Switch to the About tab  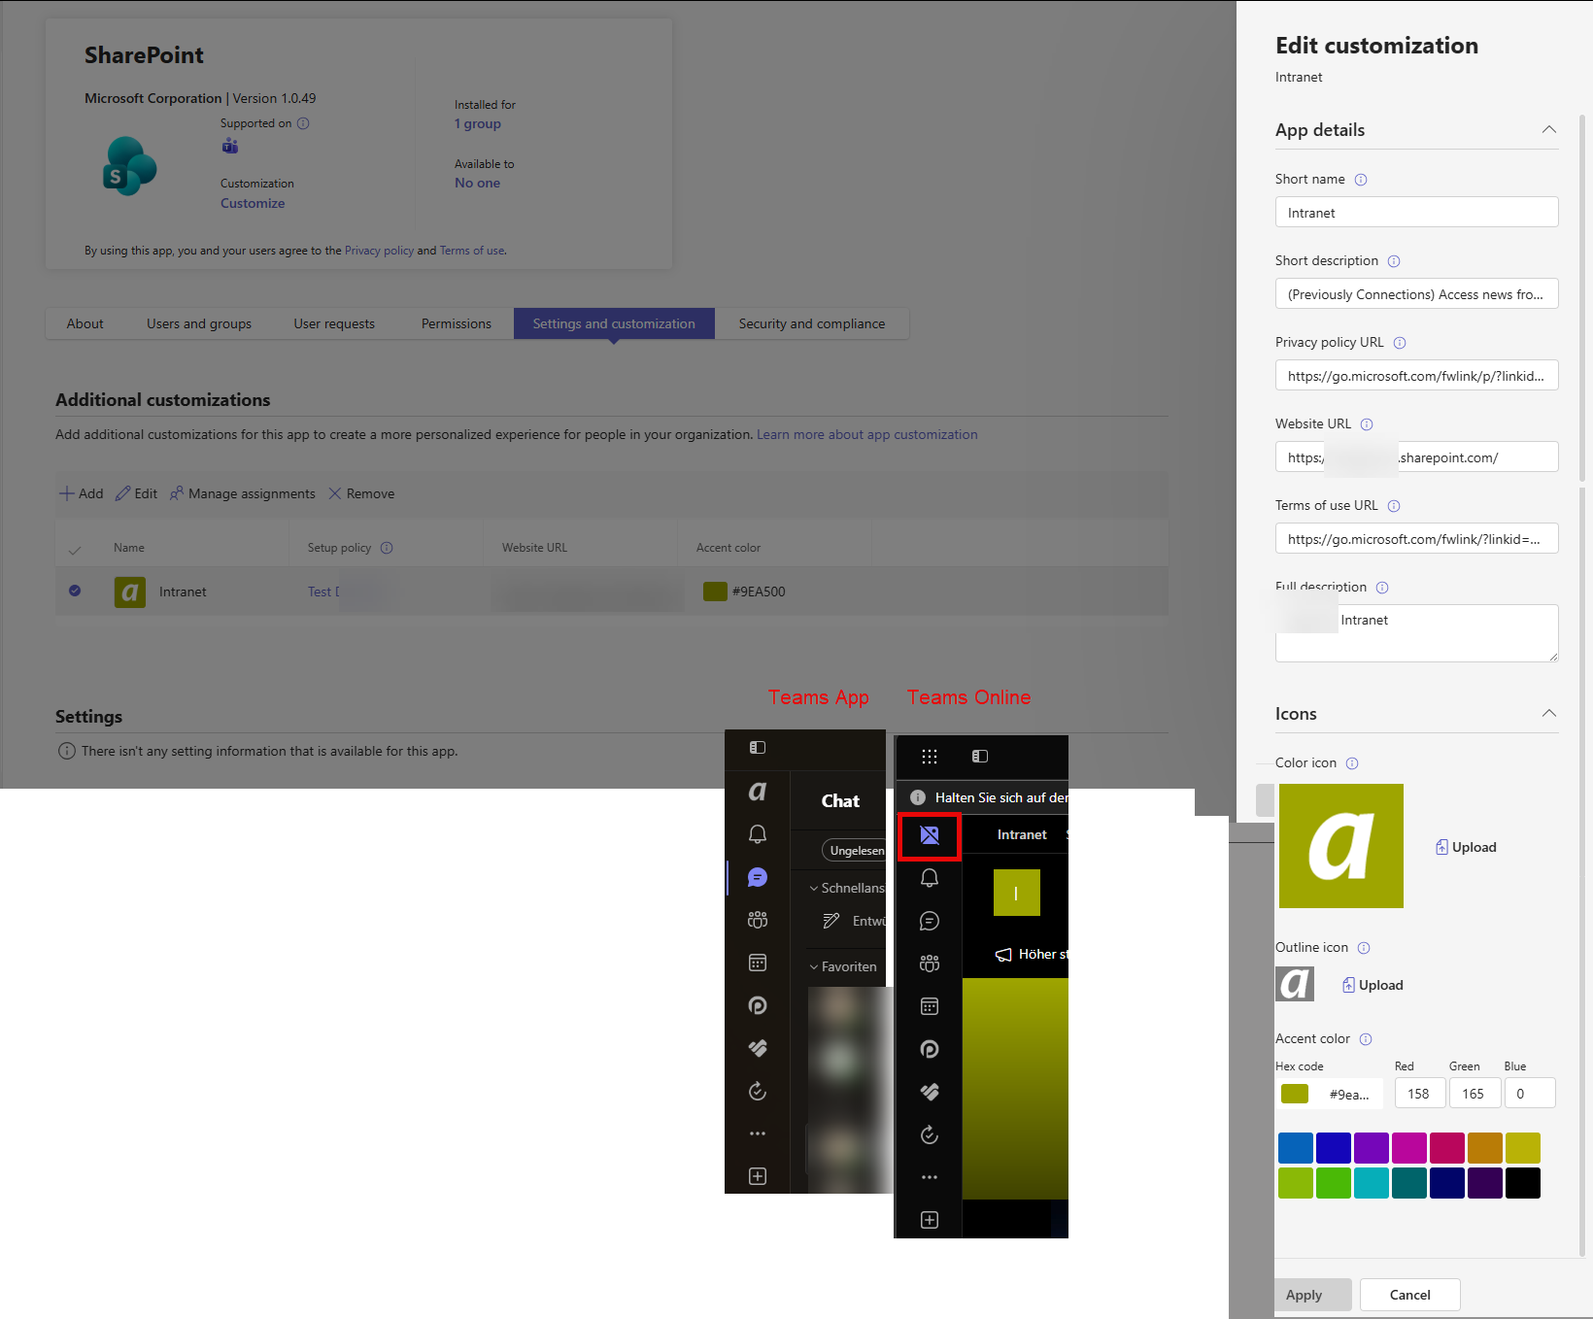pos(85,323)
